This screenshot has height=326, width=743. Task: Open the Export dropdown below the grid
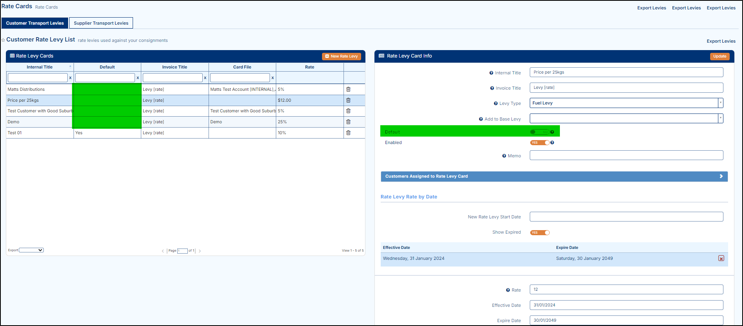pyautogui.click(x=31, y=250)
